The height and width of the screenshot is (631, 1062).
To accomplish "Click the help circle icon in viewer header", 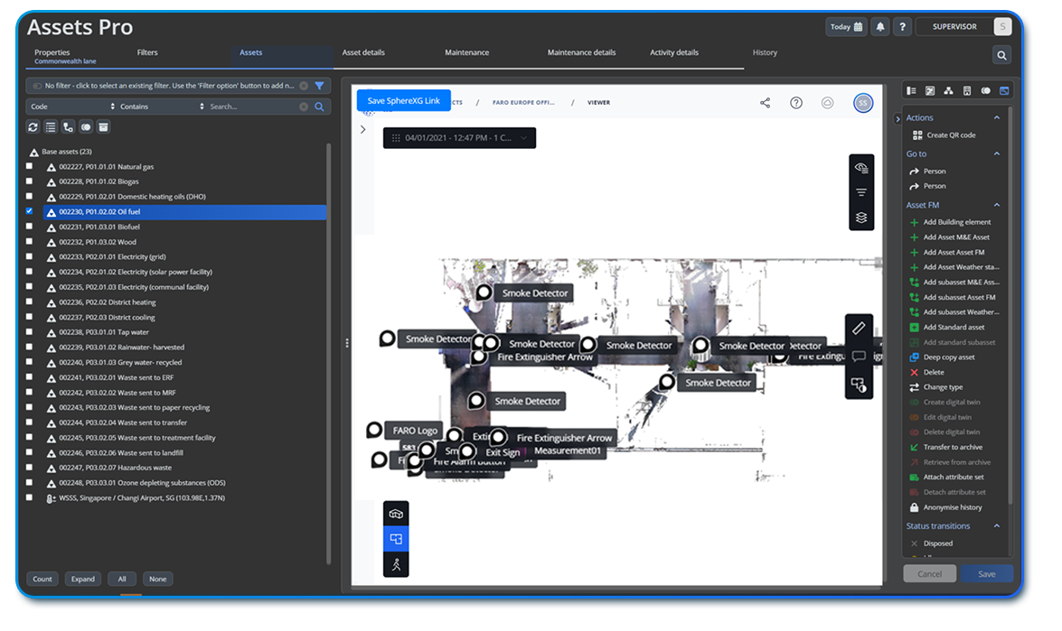I will pos(796,103).
